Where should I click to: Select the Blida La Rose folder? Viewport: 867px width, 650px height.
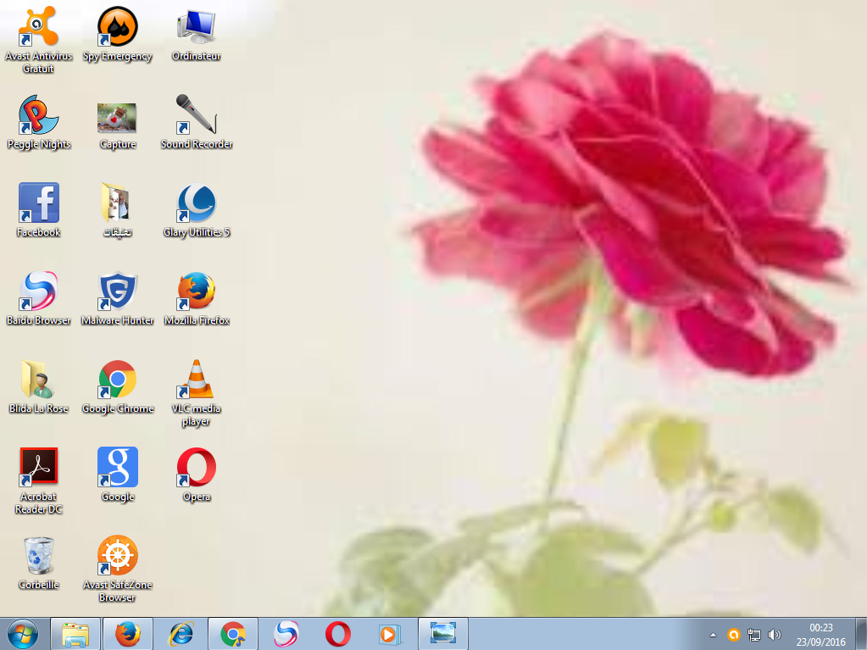pos(38,381)
